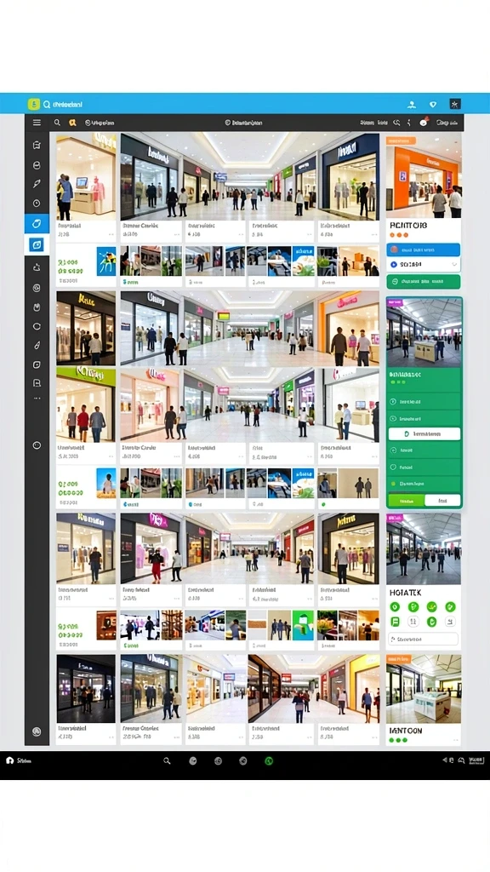Click the orange tag on top-right storefront image
This screenshot has height=872, width=490.
(402, 141)
